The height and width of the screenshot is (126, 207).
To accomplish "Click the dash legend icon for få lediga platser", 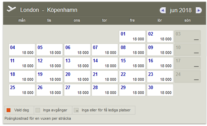I will pos(76,110).
